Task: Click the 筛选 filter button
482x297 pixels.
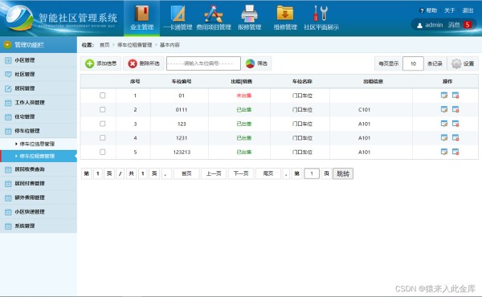Action: (x=256, y=63)
